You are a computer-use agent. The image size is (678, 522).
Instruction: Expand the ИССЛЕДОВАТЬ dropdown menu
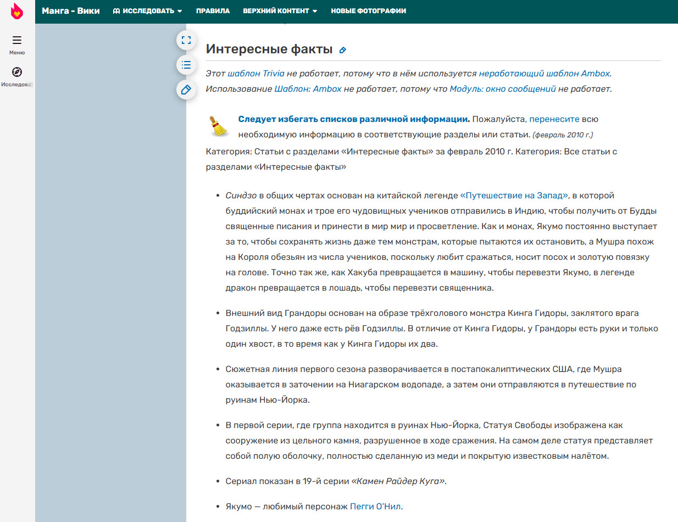(x=147, y=11)
